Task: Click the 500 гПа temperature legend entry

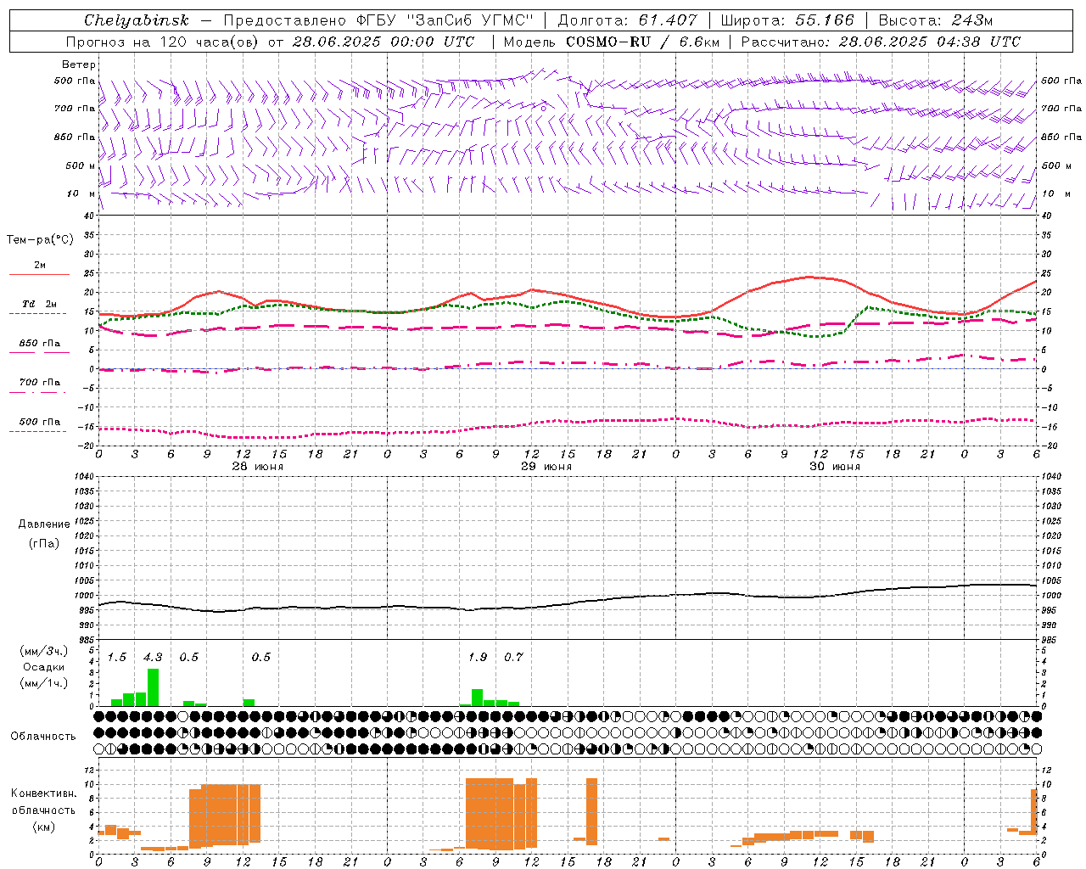Action: (x=40, y=422)
